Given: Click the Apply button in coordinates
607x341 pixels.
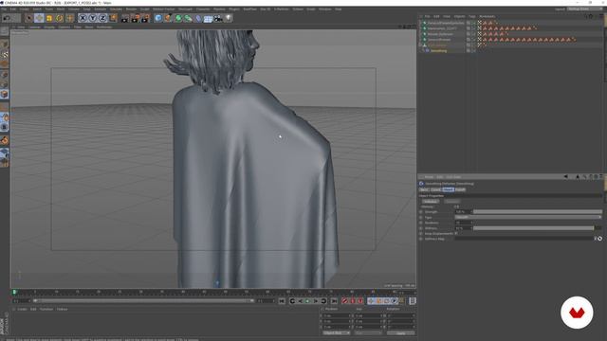Looking at the screenshot, I should (x=400, y=332).
